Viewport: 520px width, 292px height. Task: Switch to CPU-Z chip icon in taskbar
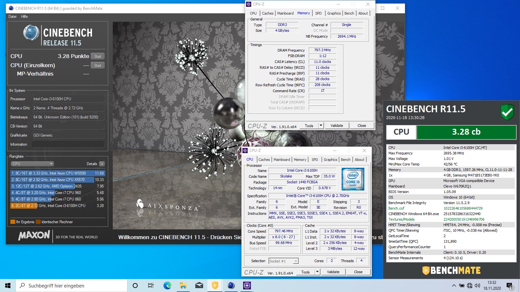pyautogui.click(x=247, y=286)
